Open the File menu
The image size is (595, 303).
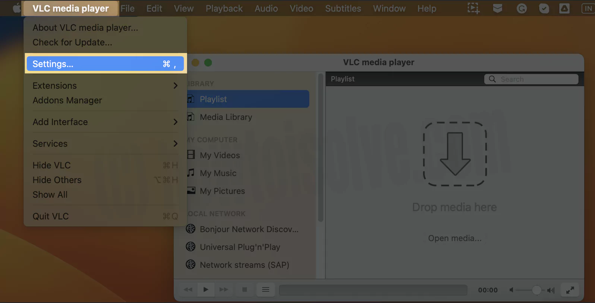pos(127,8)
